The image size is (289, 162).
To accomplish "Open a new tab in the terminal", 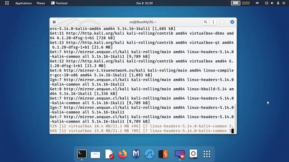I will [x=54, y=22].
